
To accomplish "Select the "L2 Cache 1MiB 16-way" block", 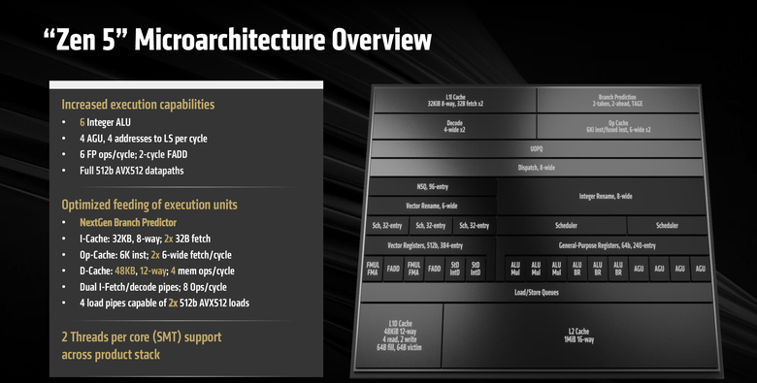I will pos(578,335).
